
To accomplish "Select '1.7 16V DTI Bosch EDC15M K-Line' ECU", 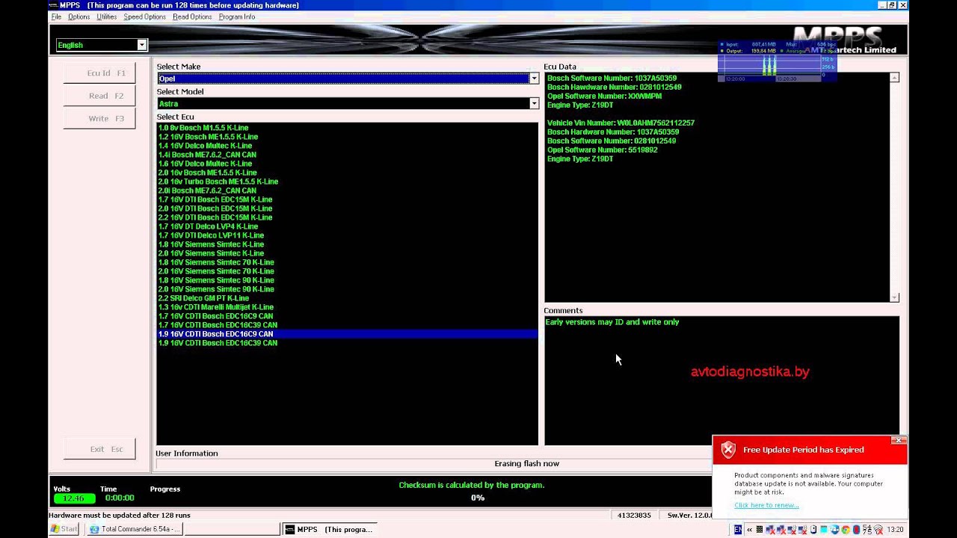I will [215, 200].
